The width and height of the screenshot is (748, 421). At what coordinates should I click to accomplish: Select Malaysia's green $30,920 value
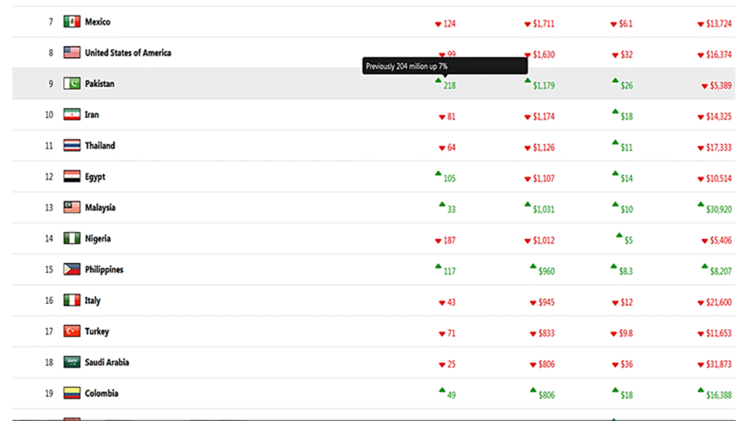pos(719,210)
